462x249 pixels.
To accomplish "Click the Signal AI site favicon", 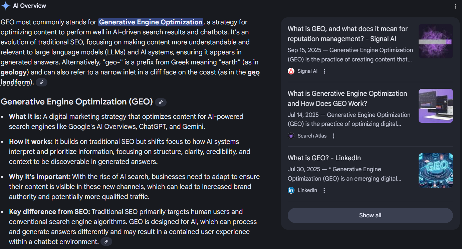I will pyautogui.click(x=291, y=71).
